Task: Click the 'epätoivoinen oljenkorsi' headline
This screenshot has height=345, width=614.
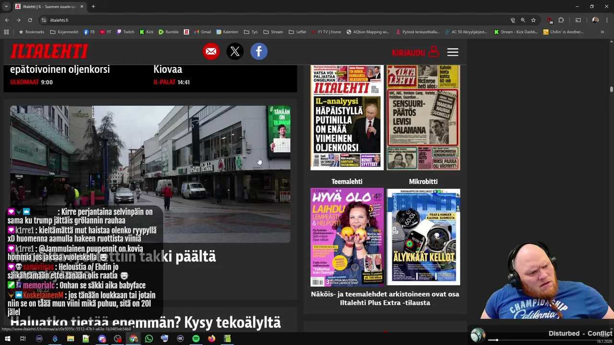Action: pyautogui.click(x=60, y=69)
